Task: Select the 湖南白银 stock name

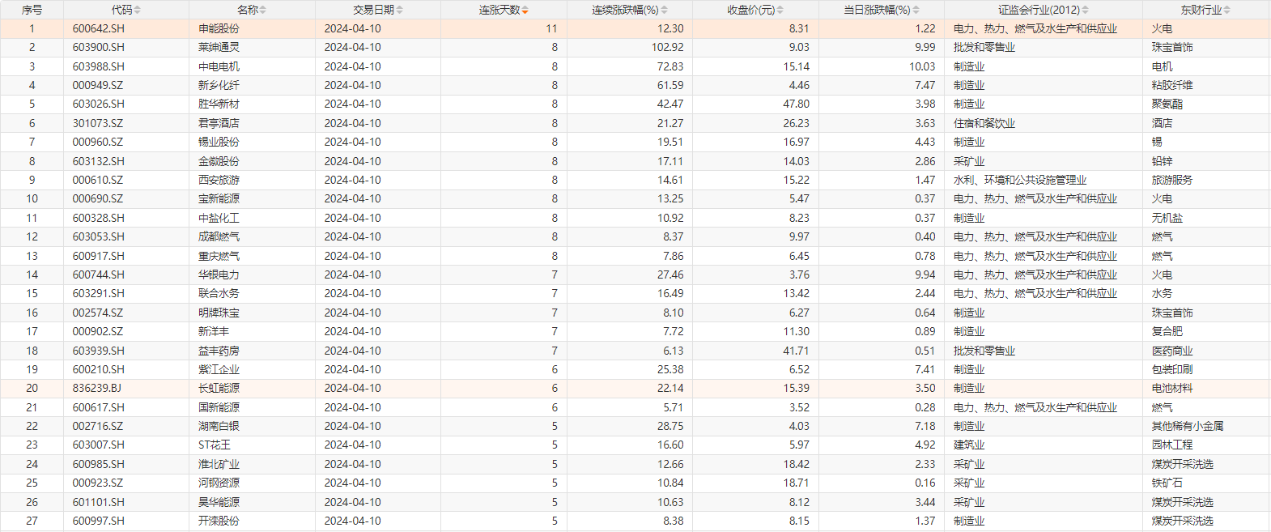Action: click(x=219, y=426)
